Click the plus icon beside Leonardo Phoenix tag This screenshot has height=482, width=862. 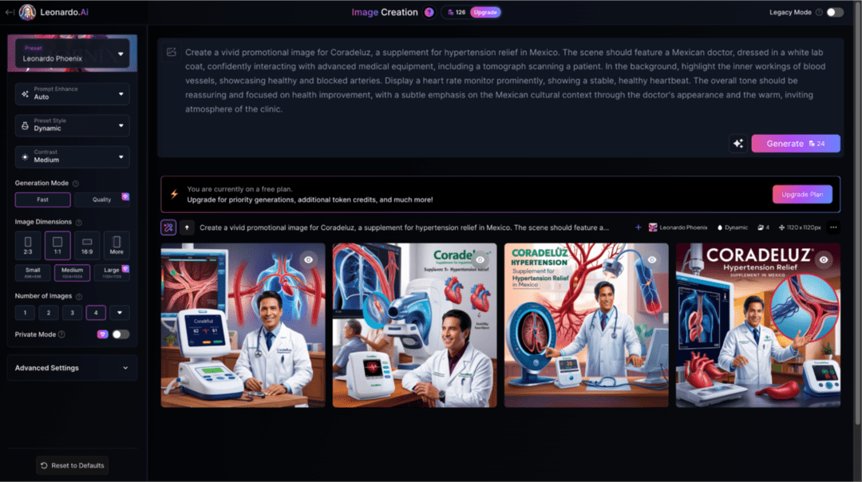(x=638, y=227)
